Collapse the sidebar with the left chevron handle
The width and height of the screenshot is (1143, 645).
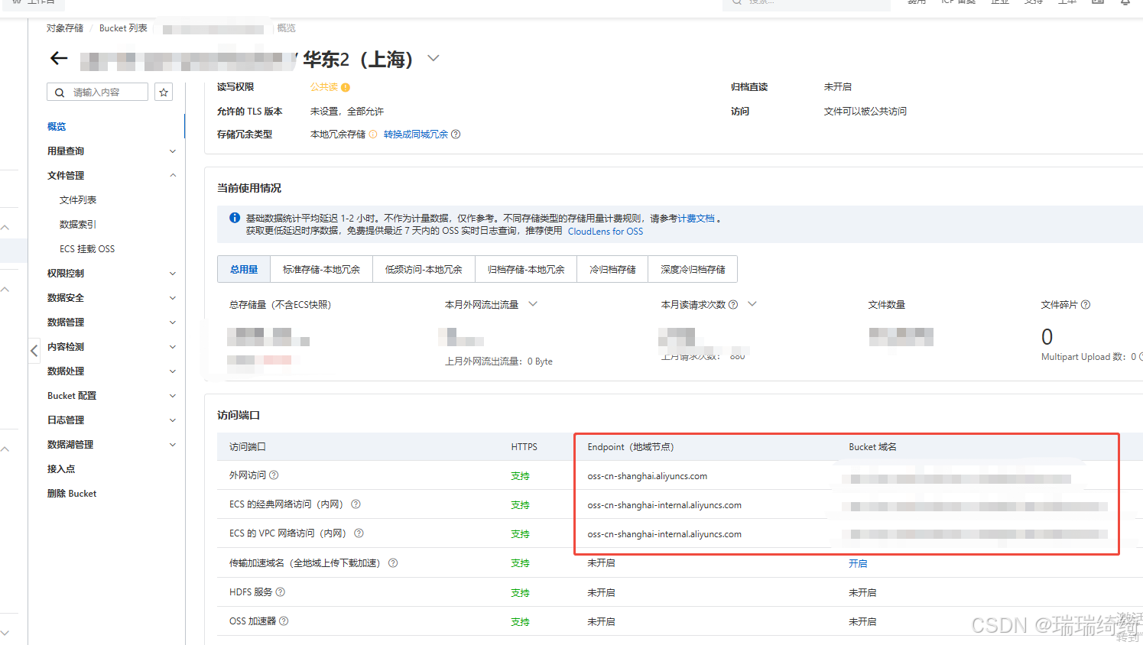(34, 351)
